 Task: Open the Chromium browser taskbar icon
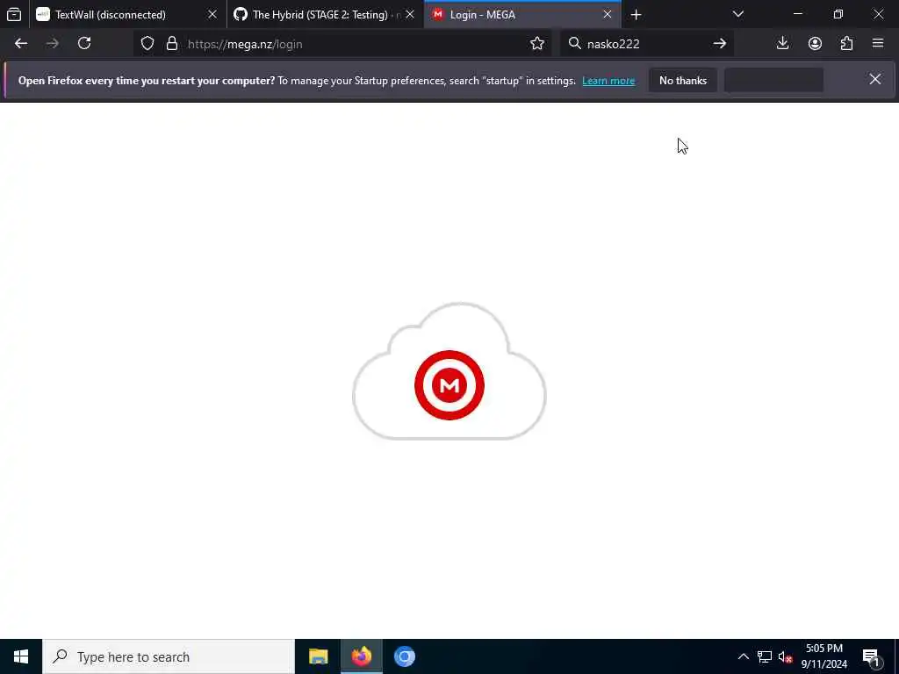coord(405,656)
